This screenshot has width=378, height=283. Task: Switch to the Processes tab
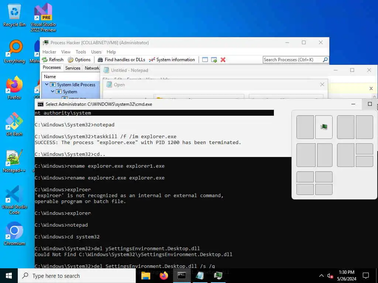tap(52, 68)
